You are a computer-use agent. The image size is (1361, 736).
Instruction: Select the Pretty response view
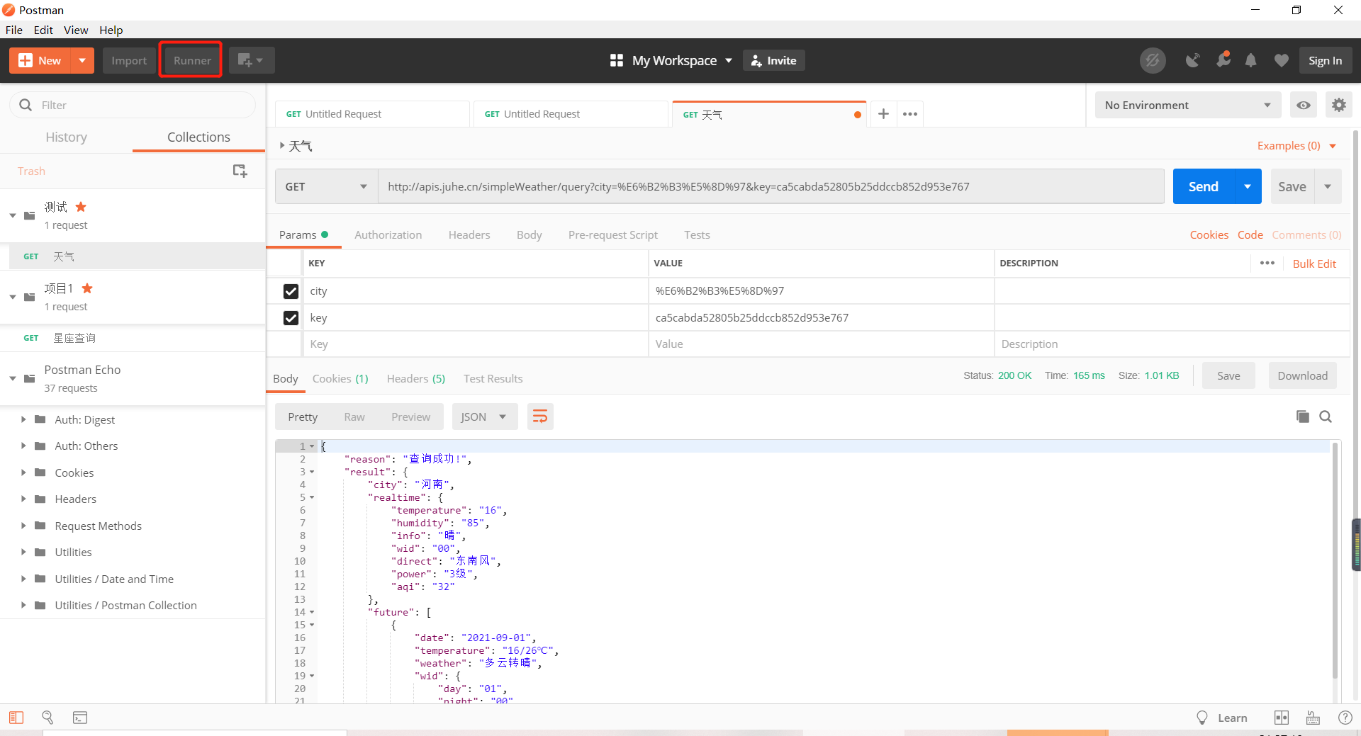(303, 417)
